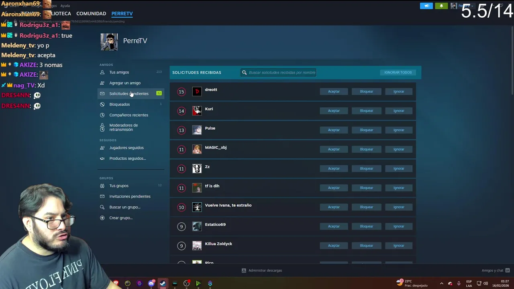Open Amigos y chat panel
Screen dimensions: 514x289
496,271
